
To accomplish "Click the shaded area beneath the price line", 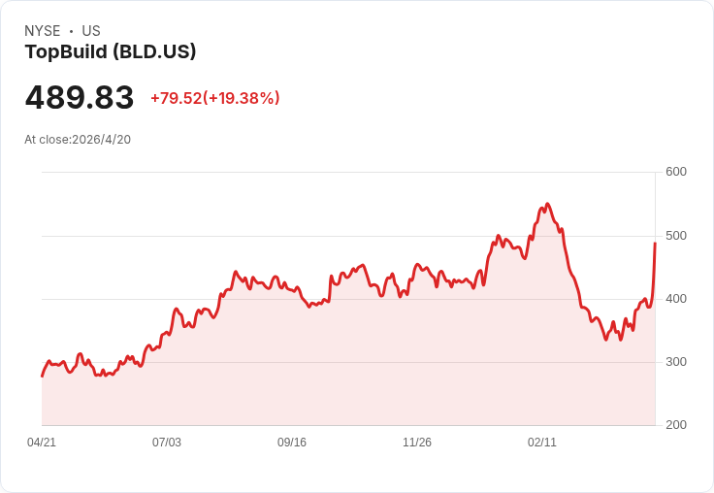I will [x=348, y=365].
